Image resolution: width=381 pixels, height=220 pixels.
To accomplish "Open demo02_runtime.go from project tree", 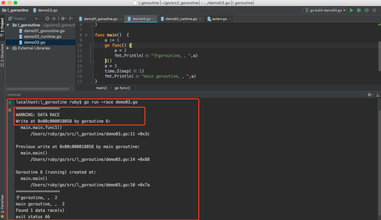I will pos(42,37).
